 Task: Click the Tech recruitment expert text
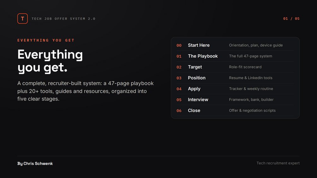278,163
